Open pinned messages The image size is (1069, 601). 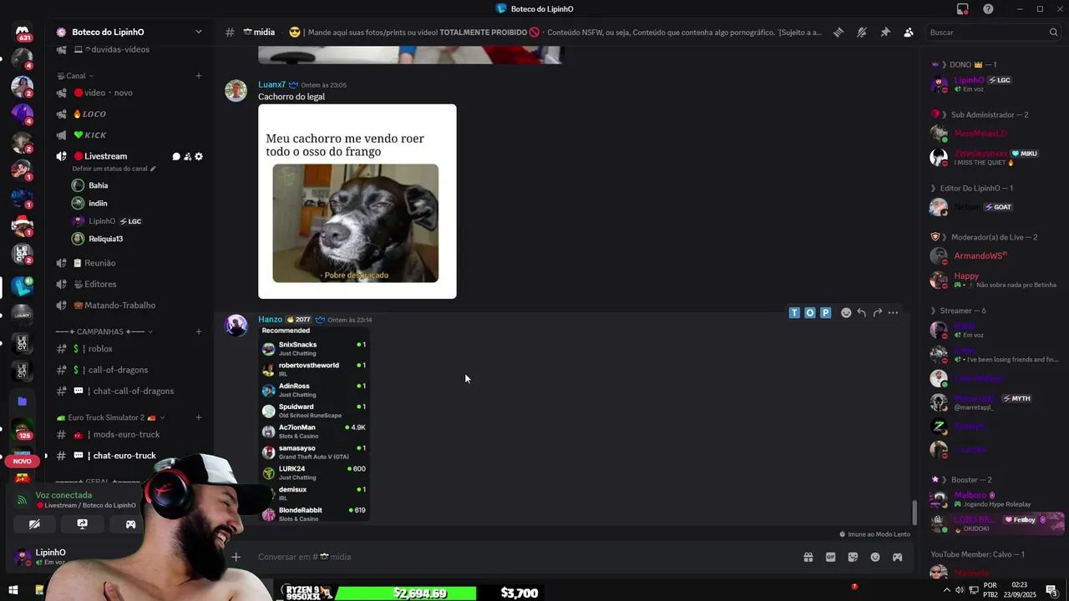885,33
